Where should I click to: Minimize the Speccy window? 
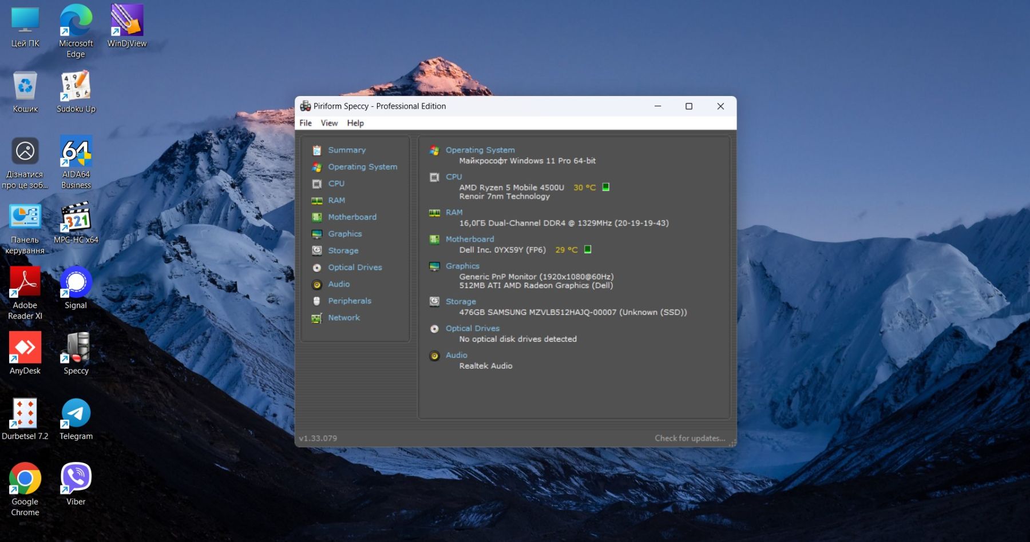point(658,106)
